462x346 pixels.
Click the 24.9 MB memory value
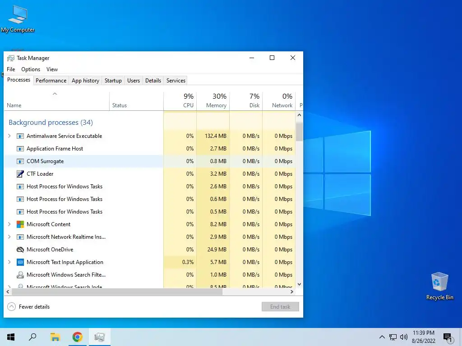click(x=217, y=250)
